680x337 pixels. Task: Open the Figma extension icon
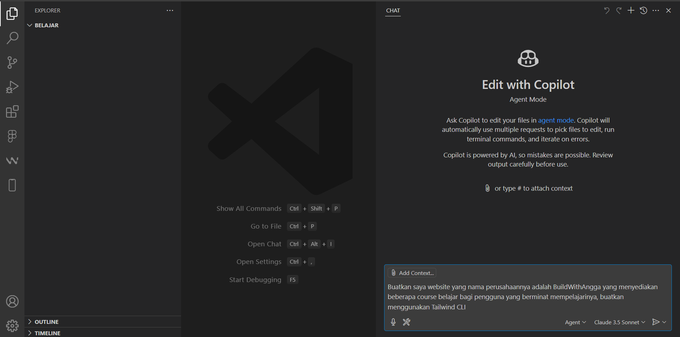click(x=12, y=136)
